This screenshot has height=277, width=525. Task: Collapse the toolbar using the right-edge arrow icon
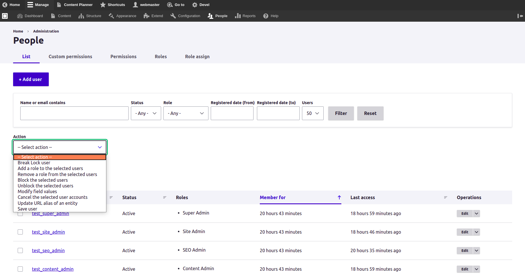tap(520, 16)
